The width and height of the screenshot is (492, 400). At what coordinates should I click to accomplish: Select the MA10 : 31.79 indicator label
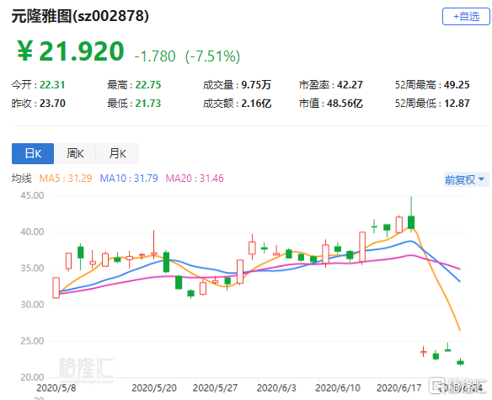pos(129,179)
